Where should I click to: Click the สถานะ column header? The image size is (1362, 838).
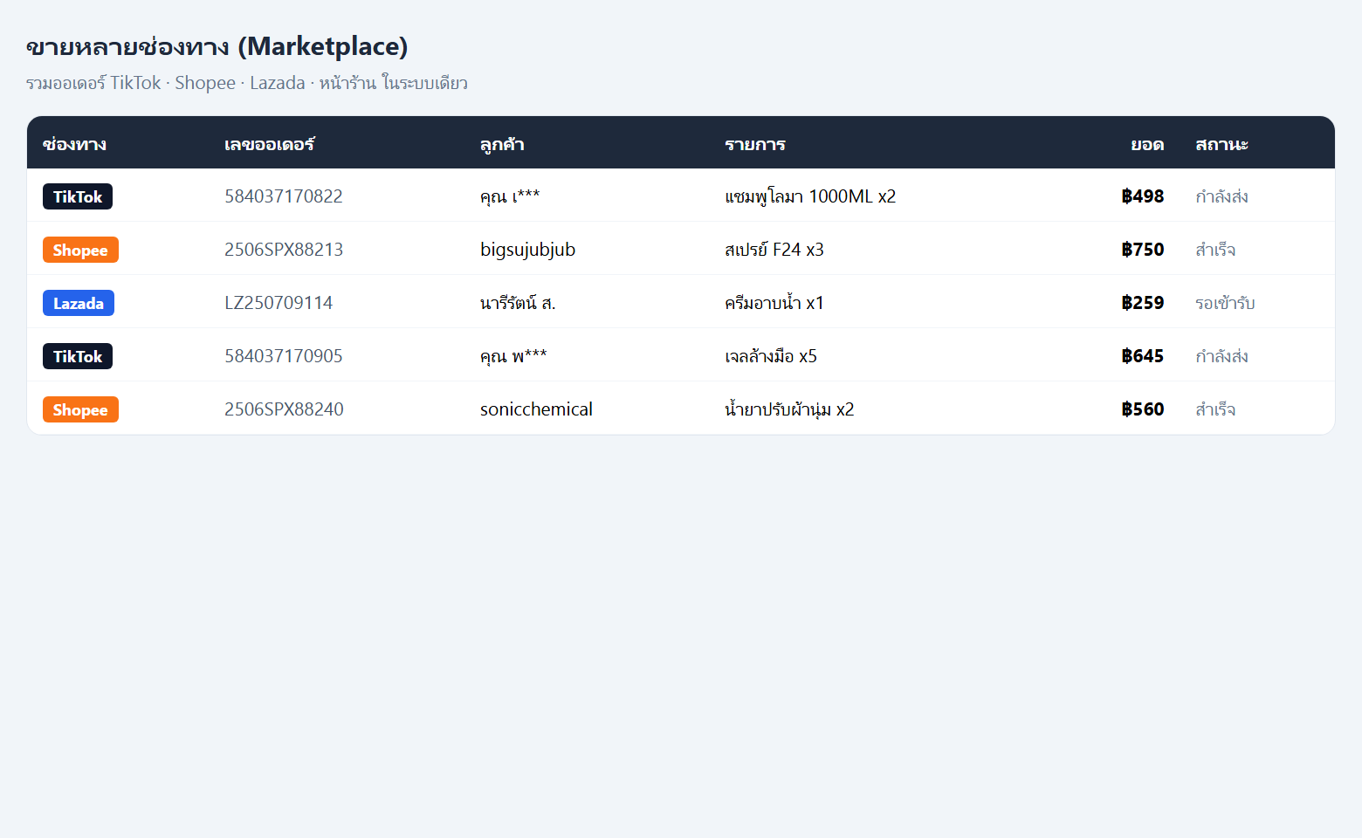pos(1221,144)
